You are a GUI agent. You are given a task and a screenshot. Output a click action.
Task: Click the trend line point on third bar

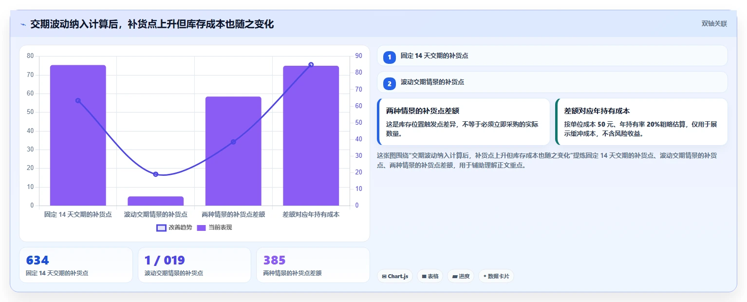(233, 142)
